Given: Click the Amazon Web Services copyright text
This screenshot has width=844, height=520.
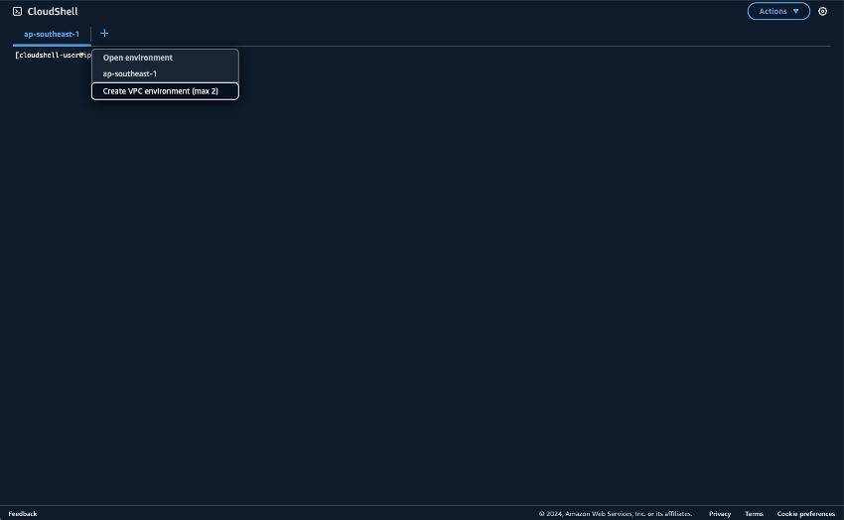Looking at the screenshot, I should tap(616, 514).
